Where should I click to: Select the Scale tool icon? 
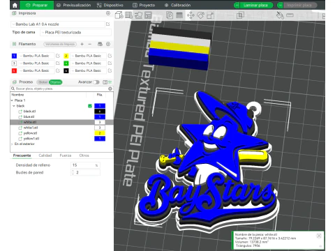pos(210,15)
